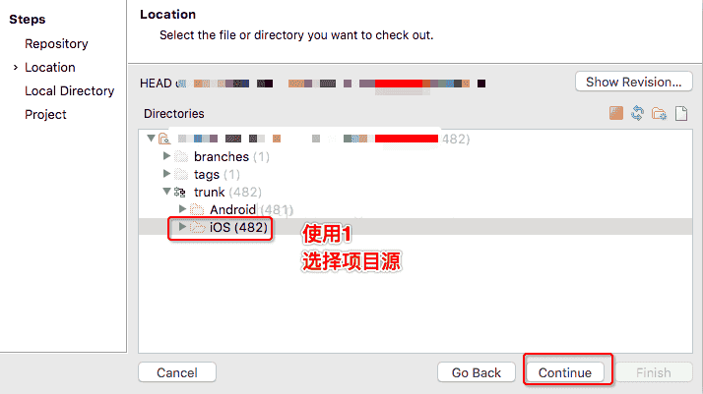
Task: Go to the Repository step
Action: pyautogui.click(x=56, y=44)
